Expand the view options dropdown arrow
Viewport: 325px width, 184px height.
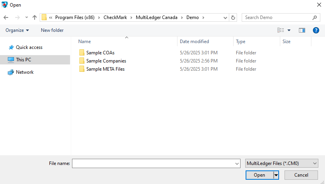[x=289, y=30]
